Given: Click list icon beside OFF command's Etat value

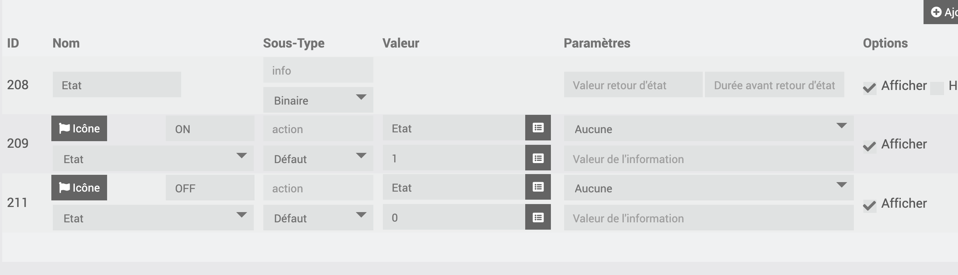Looking at the screenshot, I should point(538,187).
